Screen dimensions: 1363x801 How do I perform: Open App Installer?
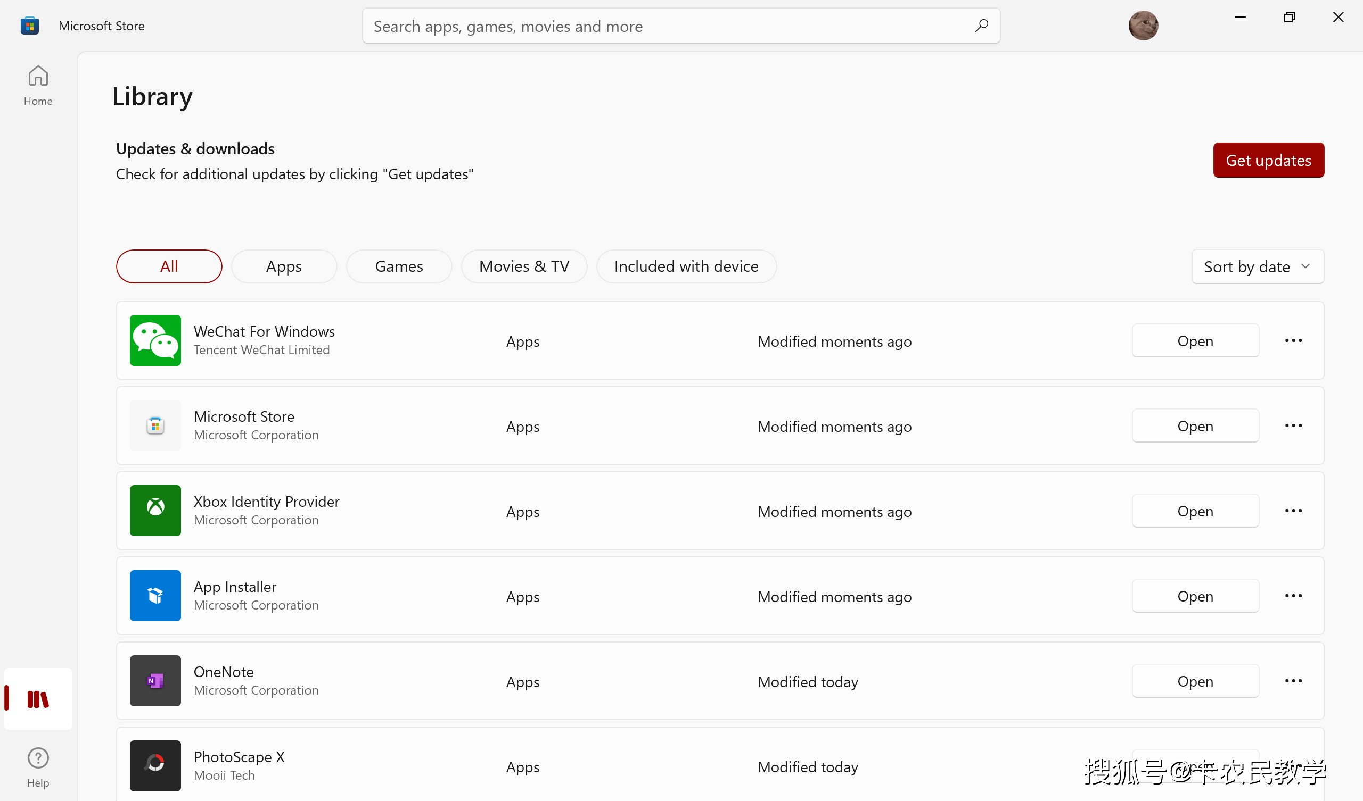tap(1195, 596)
